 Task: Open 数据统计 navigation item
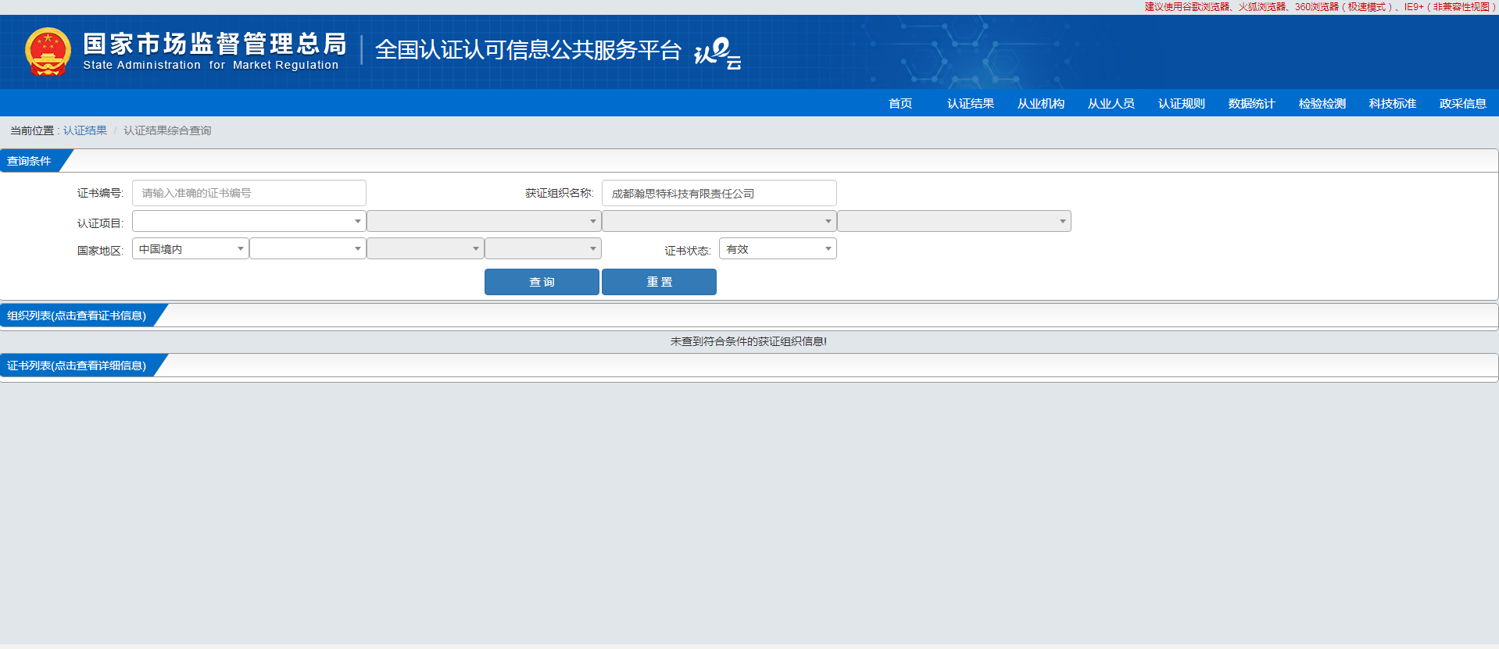pos(1252,103)
